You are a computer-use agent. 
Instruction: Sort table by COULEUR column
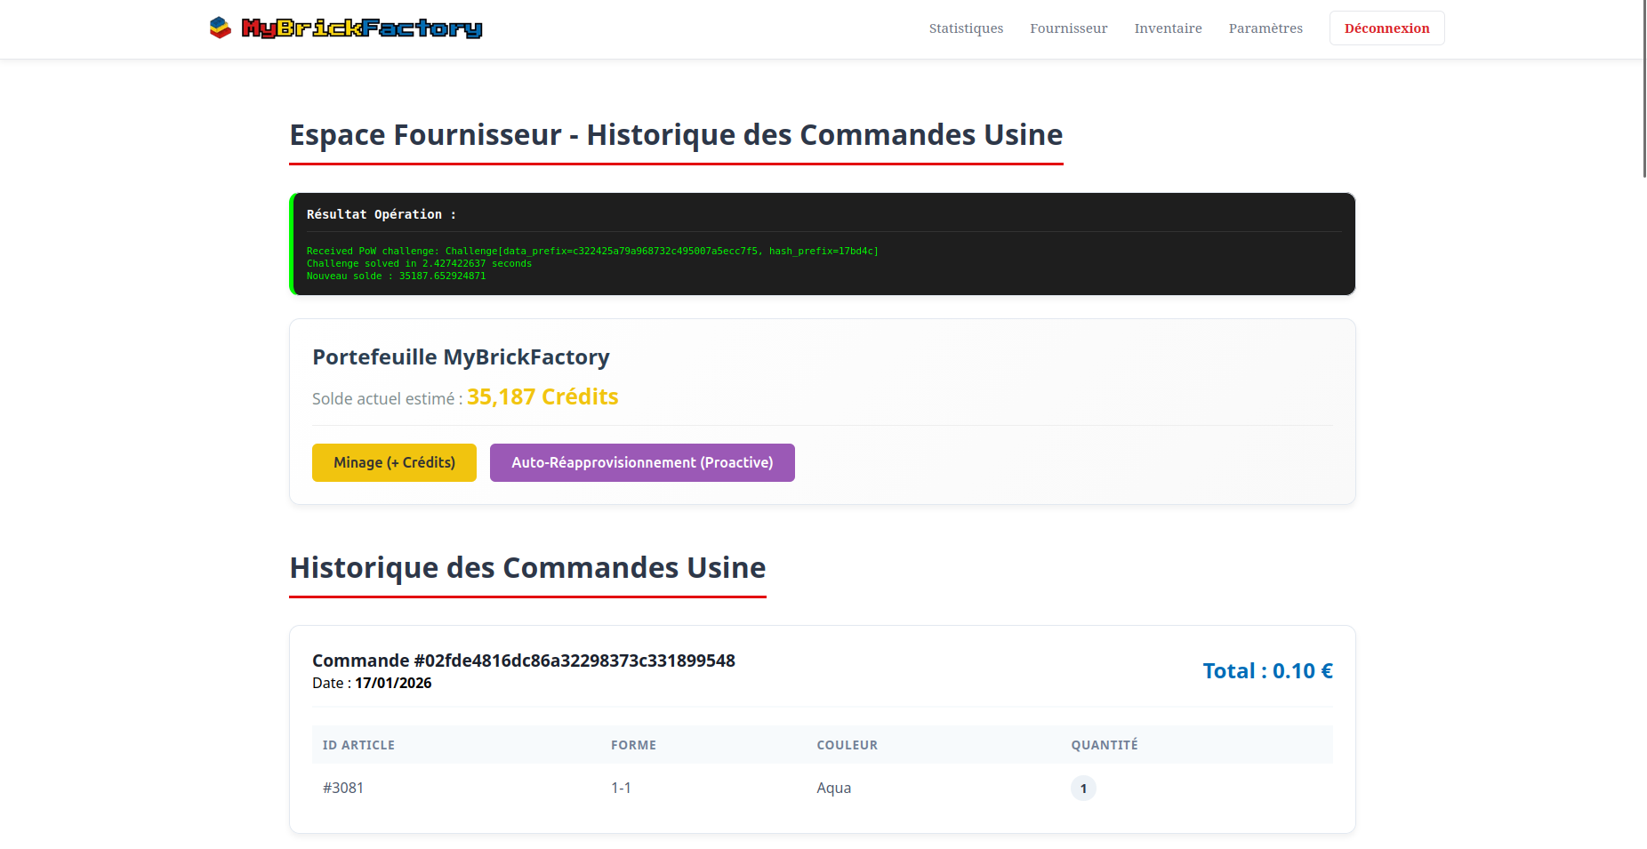pos(847,745)
